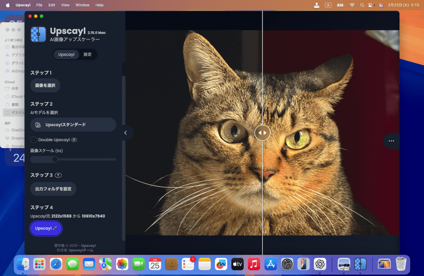424x276 pixels.
Task: Open Calendar from the Dock
Action: [155, 264]
